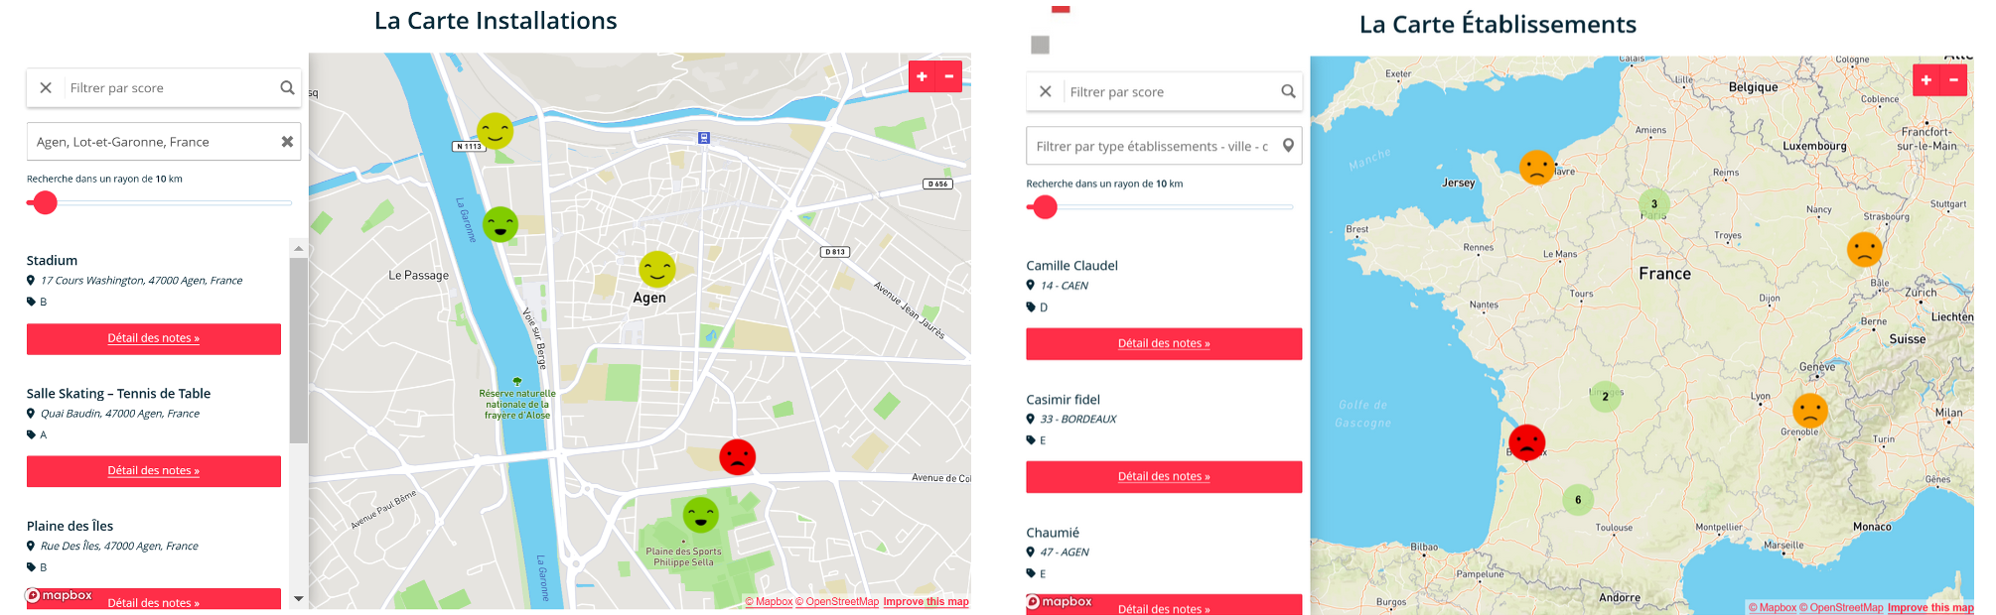Open the Improve this map link on Agen map
The height and width of the screenshot is (615, 1996).
point(926,601)
